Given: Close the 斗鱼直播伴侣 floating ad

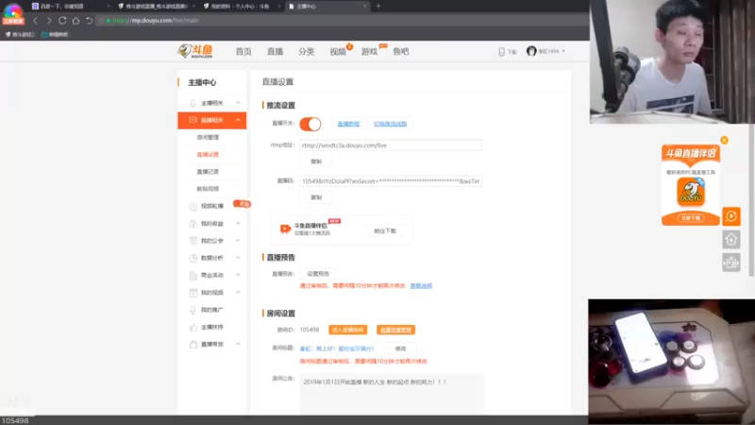Looking at the screenshot, I should [x=724, y=140].
